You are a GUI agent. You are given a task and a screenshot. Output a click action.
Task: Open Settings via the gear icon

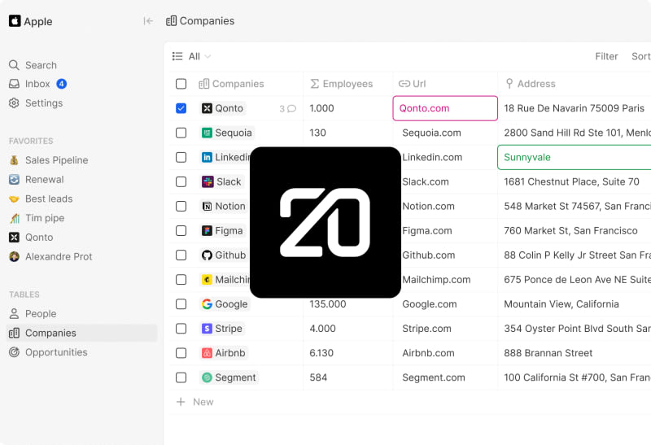(14, 103)
